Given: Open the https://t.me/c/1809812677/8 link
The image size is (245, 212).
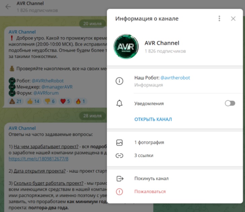Looking at the screenshot, I should [38, 159].
